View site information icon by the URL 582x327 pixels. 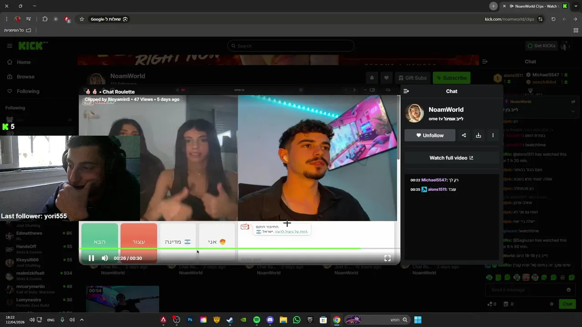point(541,19)
